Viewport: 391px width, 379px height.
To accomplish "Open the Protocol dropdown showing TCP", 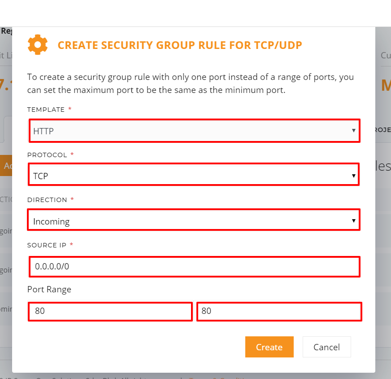I will click(x=194, y=174).
